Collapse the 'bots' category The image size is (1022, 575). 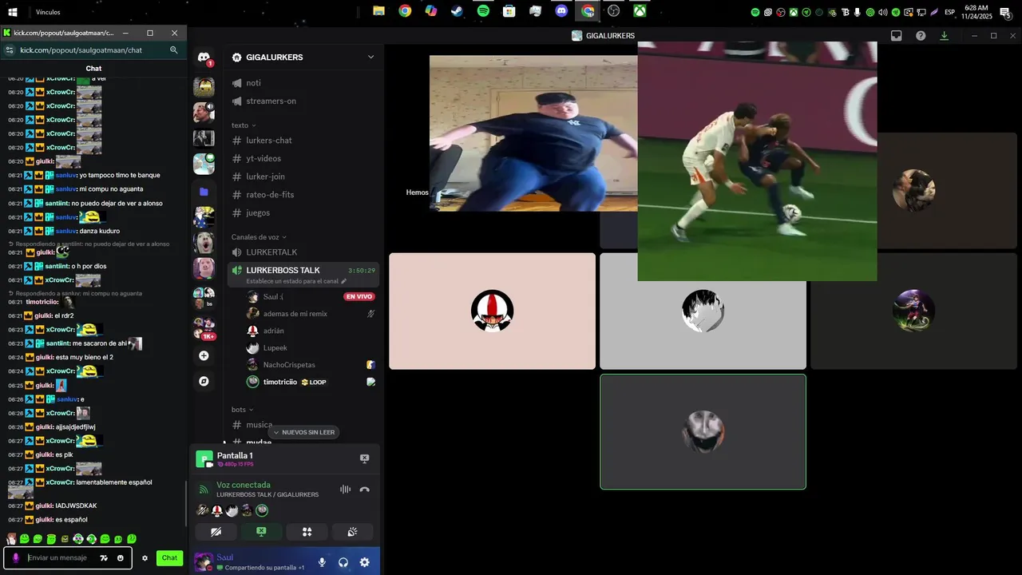pos(242,410)
